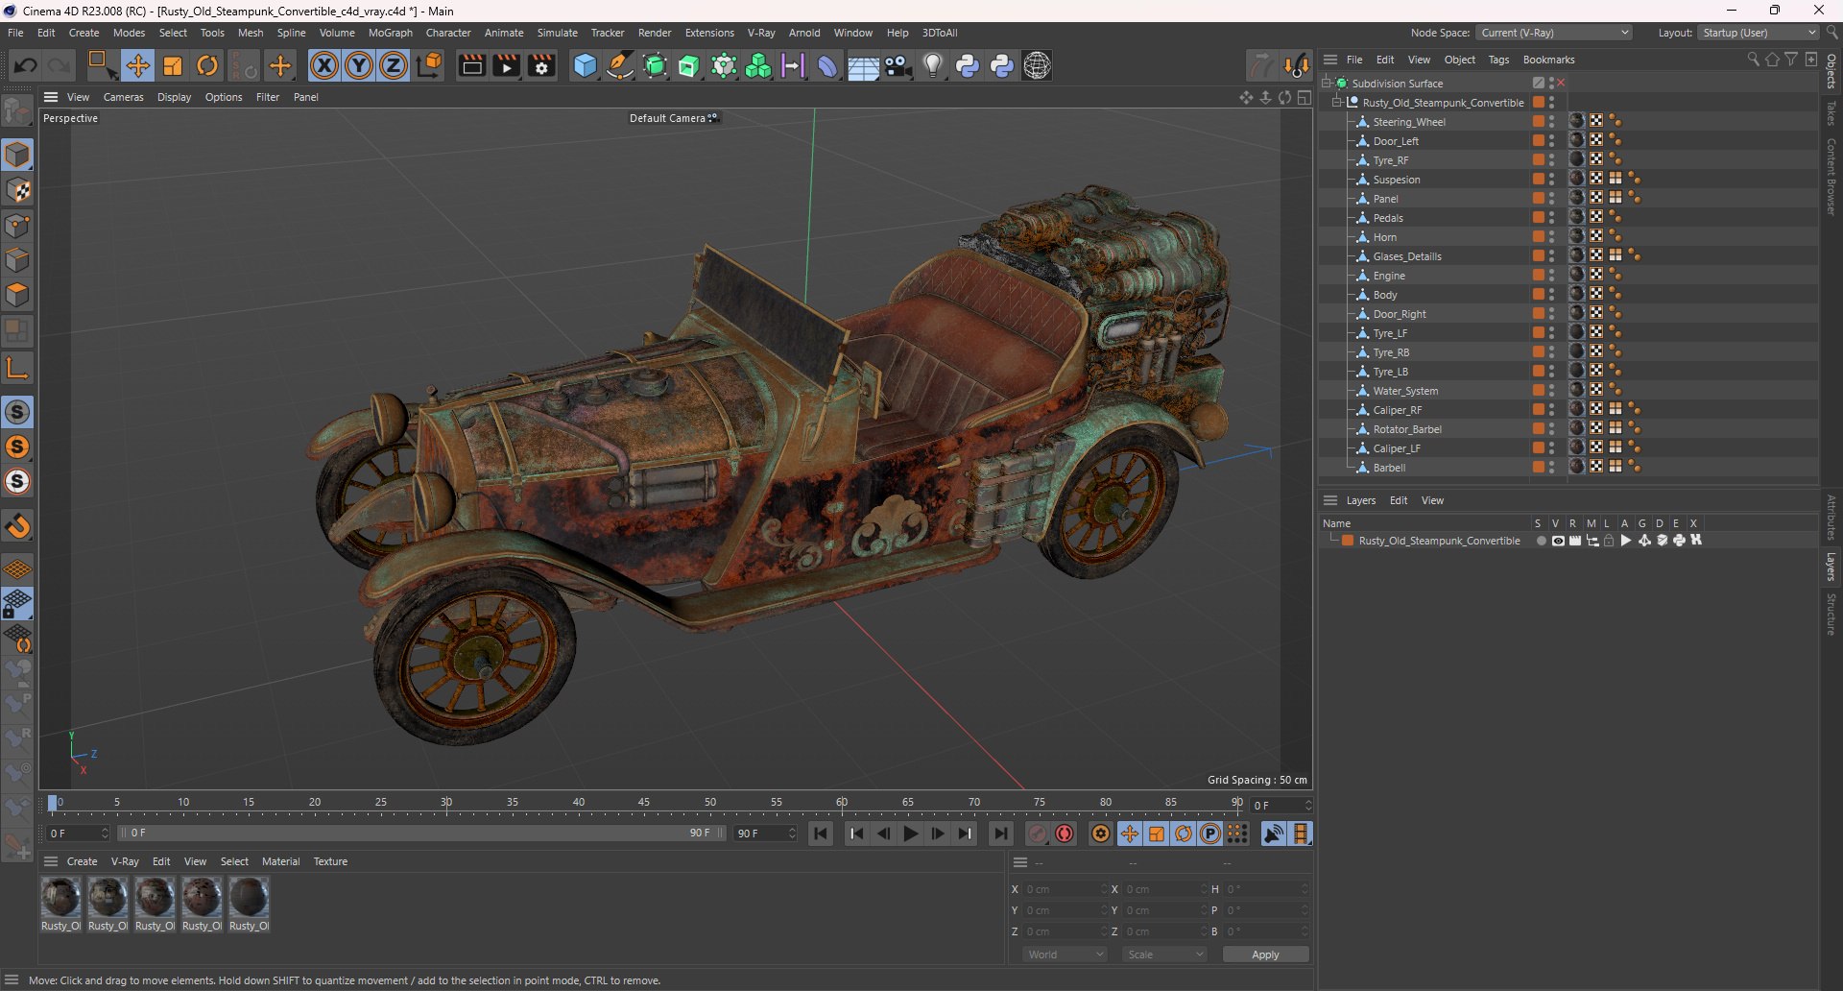Click the Undo arrow icon
The height and width of the screenshot is (991, 1843).
coord(26,65)
